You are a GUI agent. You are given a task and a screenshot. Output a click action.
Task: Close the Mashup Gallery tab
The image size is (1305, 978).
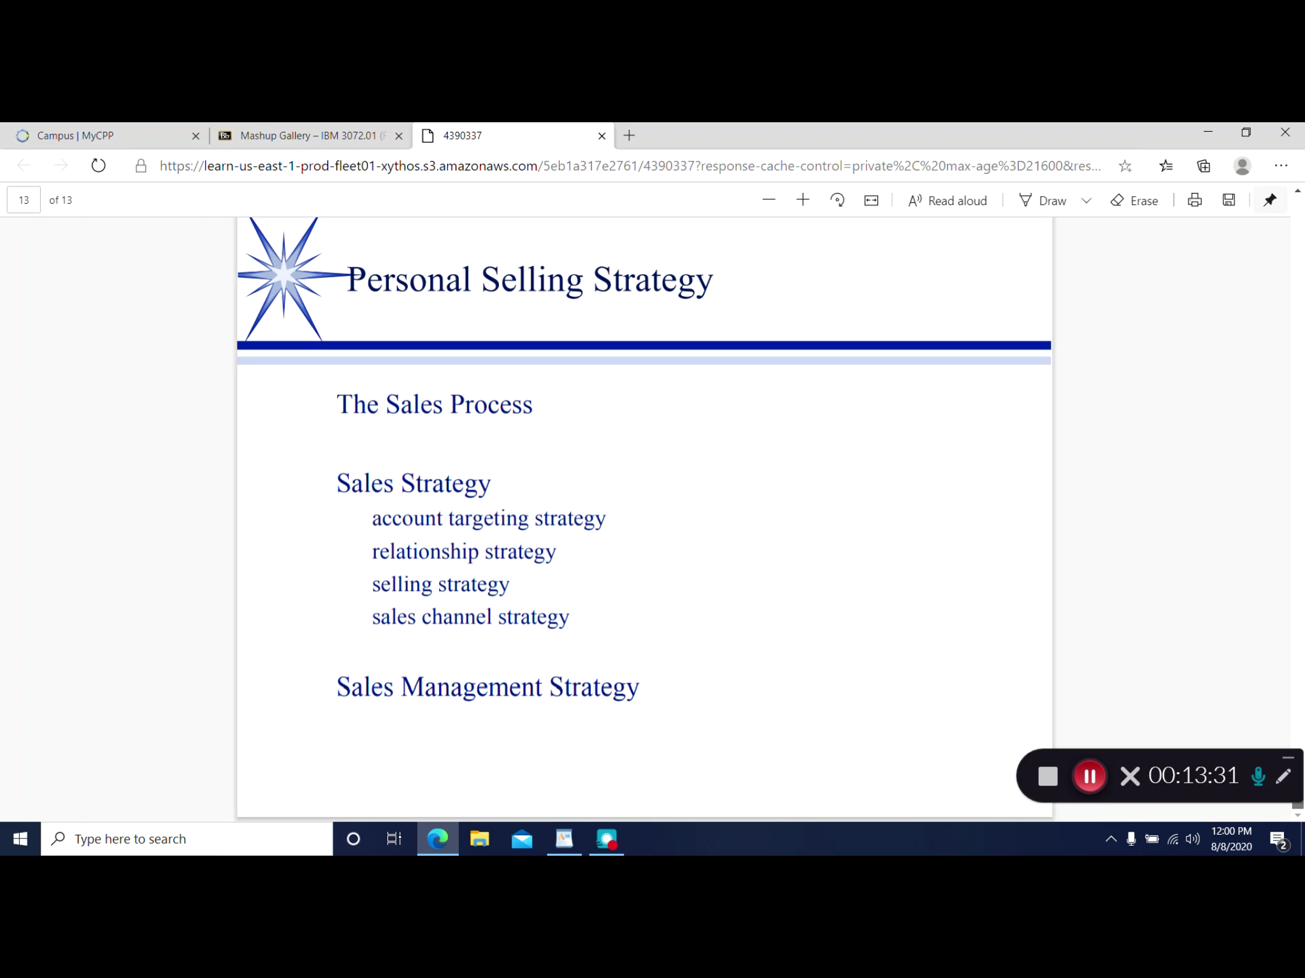[x=399, y=136]
